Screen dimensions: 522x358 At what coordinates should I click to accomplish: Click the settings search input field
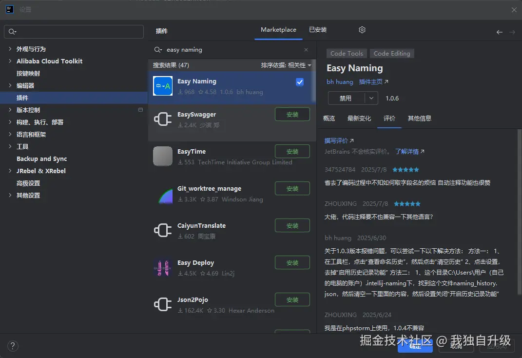click(73, 32)
